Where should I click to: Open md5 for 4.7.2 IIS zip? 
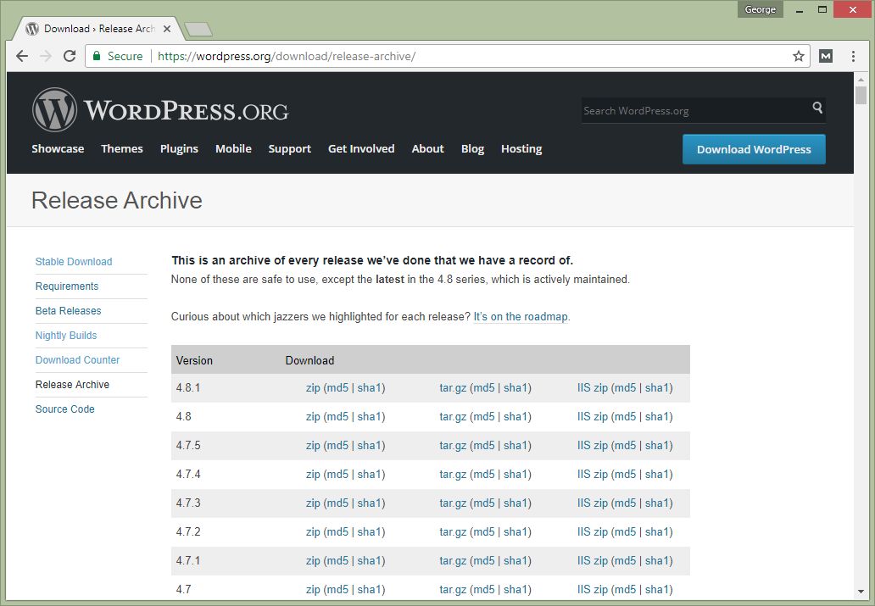click(x=625, y=531)
